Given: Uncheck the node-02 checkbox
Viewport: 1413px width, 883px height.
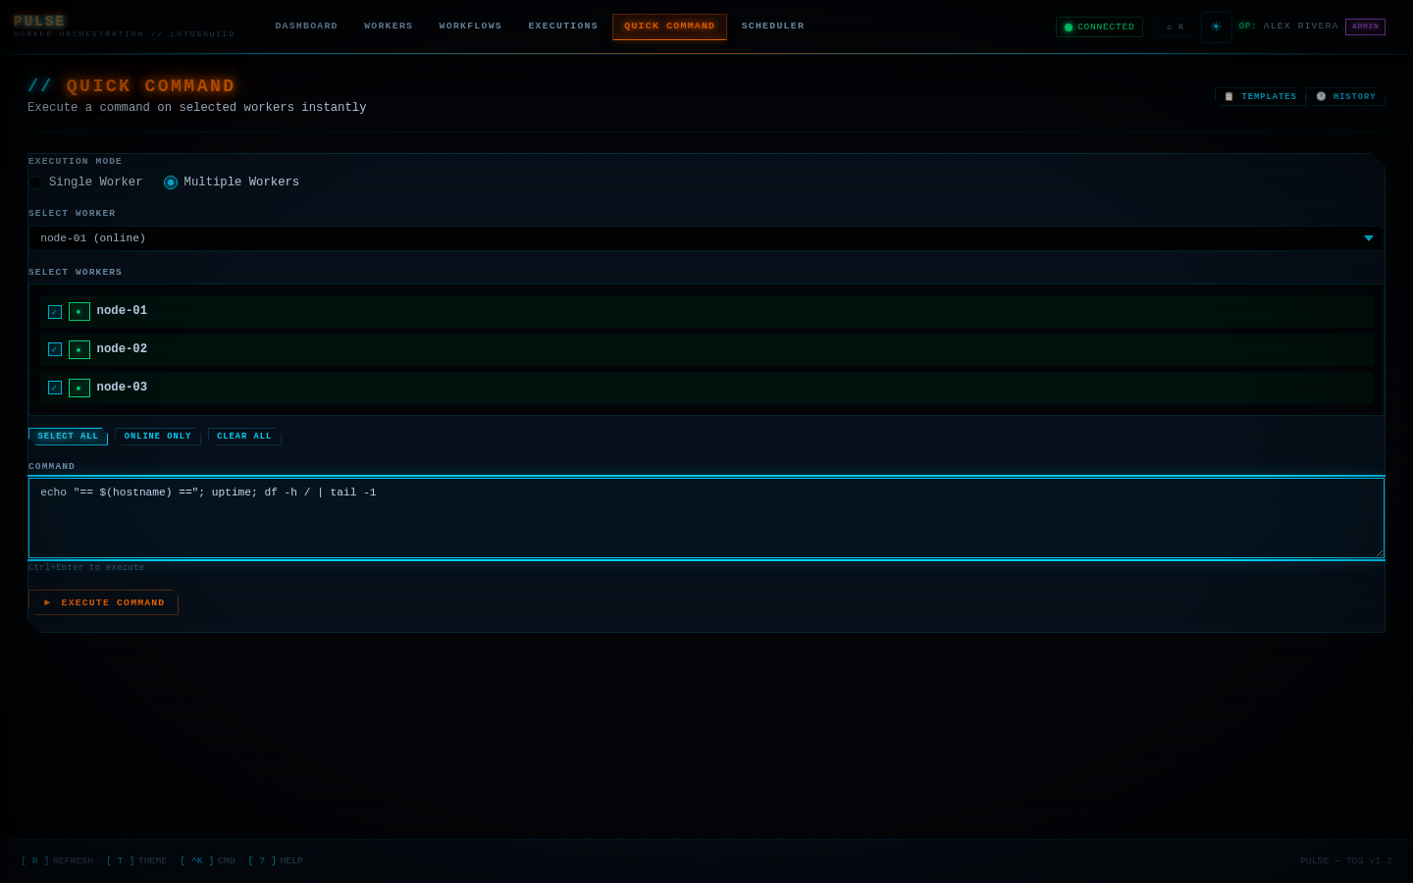Looking at the screenshot, I should 55,350.
